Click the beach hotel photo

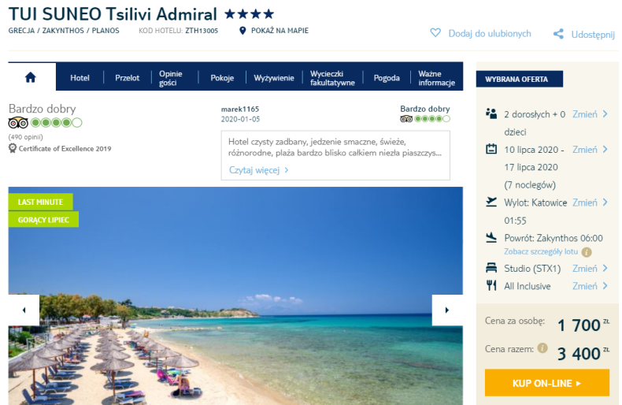tap(235, 295)
